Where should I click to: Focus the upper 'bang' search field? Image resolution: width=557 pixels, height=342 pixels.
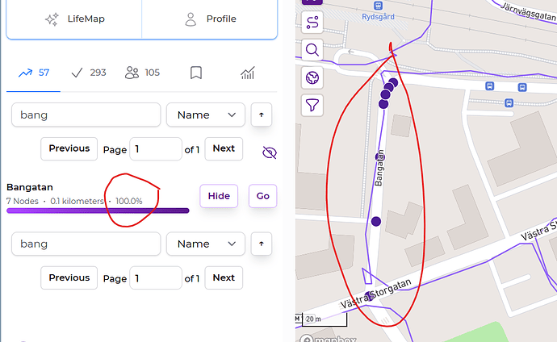tap(86, 115)
